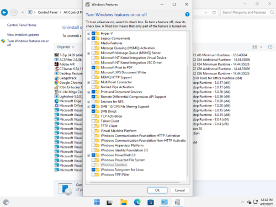The image size is (276, 207).
Task: Click the help question mark in Programs toolbar
Action: (x=270, y=47)
